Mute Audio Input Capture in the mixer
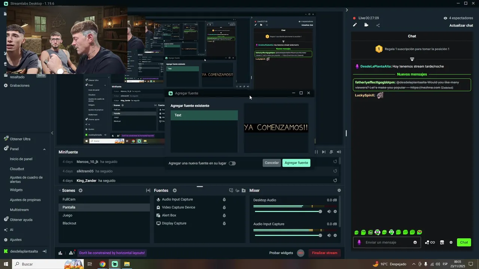Image resolution: width=479 pixels, height=269 pixels. pos(329,235)
